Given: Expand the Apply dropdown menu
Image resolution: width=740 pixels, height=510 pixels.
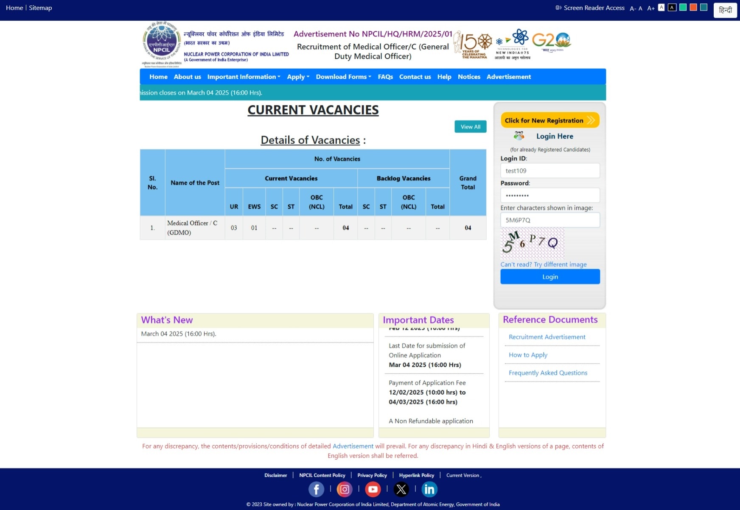Looking at the screenshot, I should 298,77.
